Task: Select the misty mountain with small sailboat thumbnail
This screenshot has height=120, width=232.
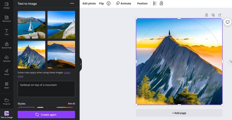Action: [61, 55]
